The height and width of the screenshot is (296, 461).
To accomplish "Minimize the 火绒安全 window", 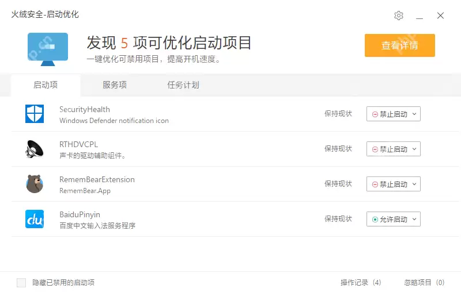I will [420, 16].
